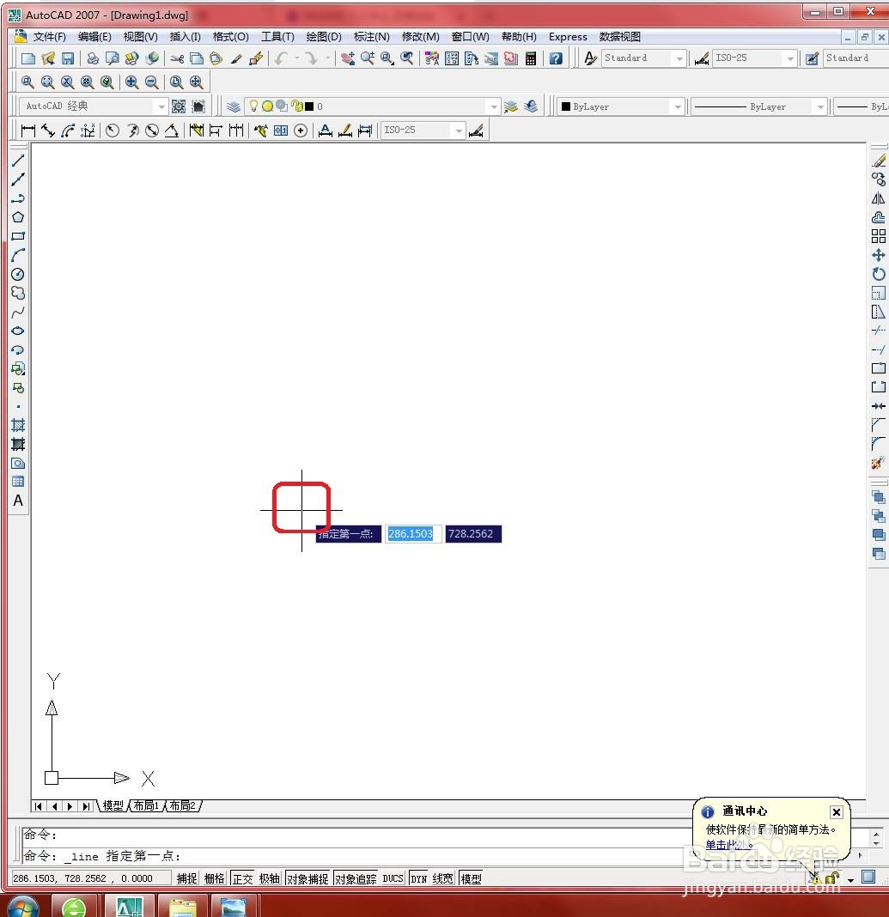Click the Cut scissors icon
889x917 pixels.
coord(177,58)
